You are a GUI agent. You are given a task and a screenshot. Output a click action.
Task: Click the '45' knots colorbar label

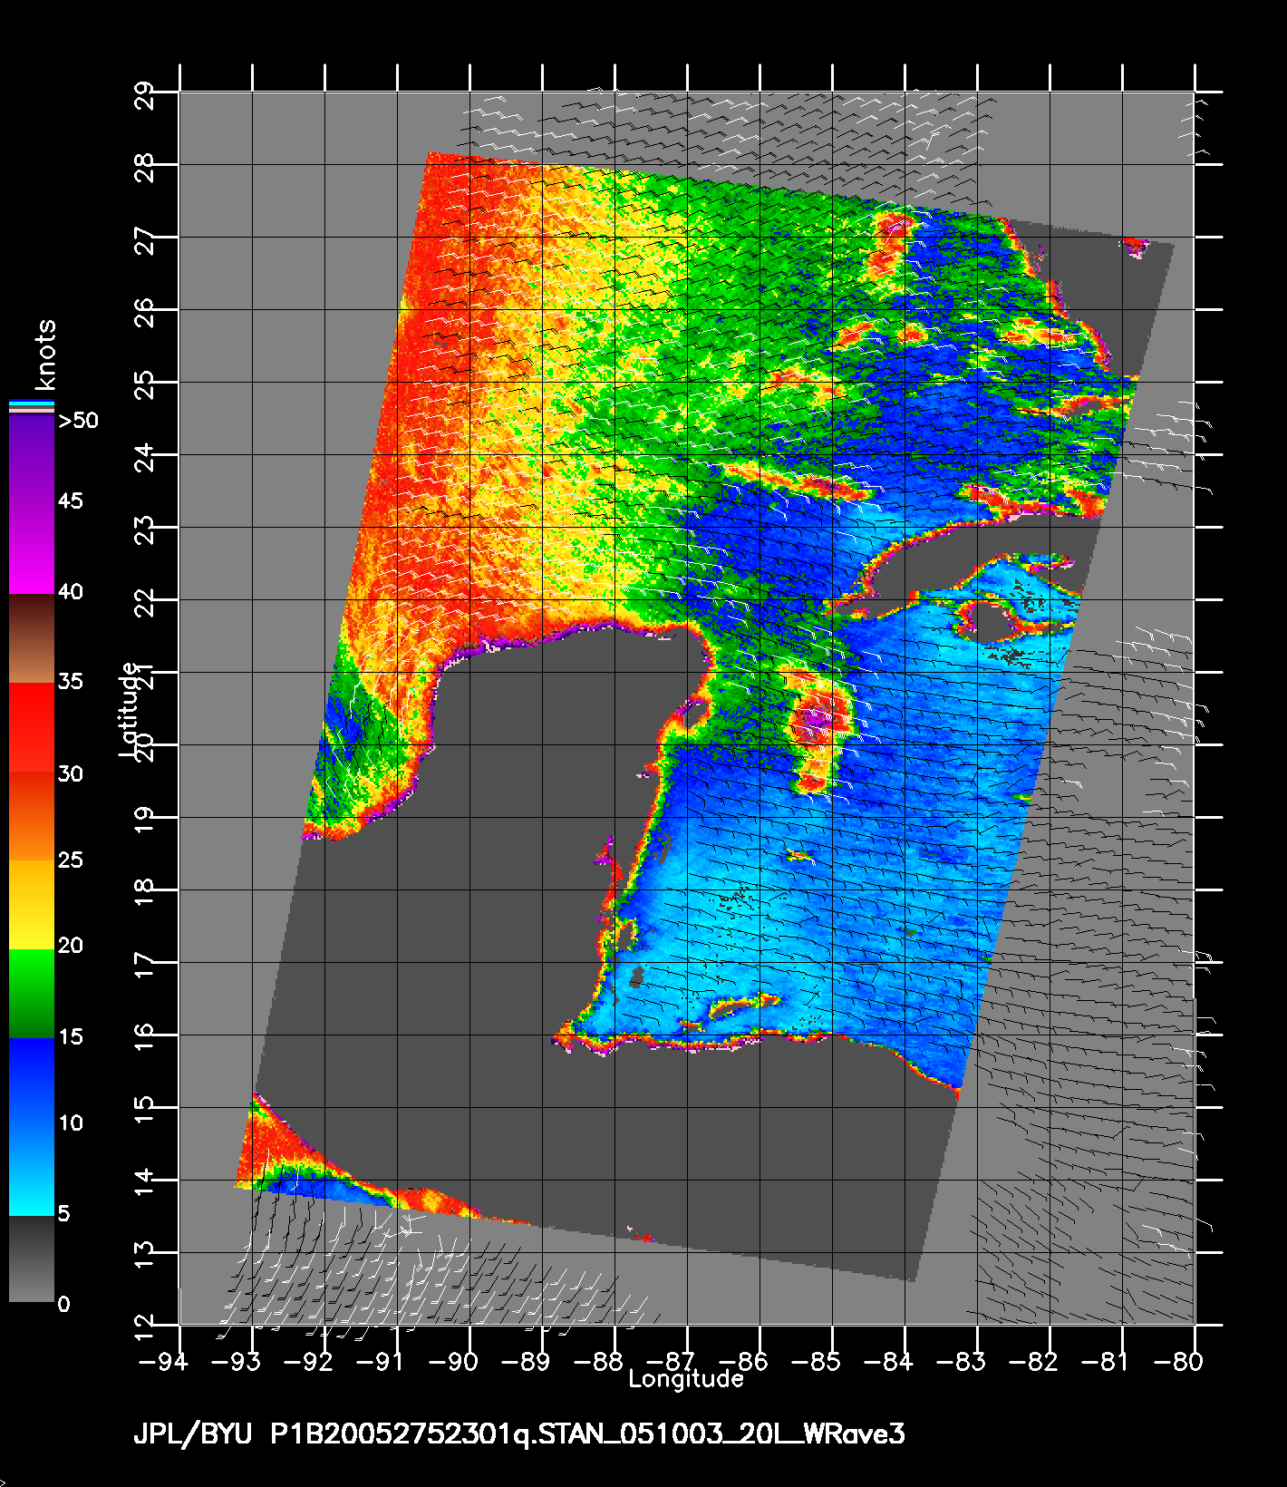[x=71, y=501]
